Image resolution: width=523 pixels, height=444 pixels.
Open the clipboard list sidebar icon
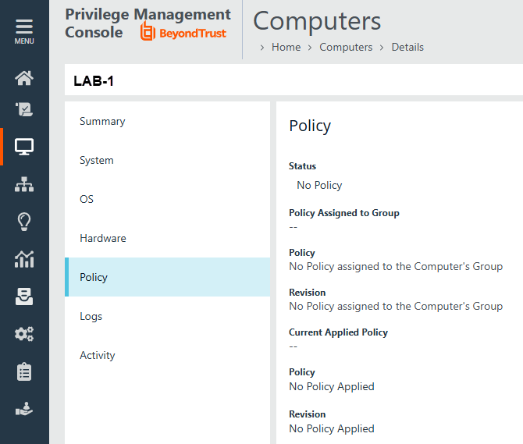pos(24,371)
